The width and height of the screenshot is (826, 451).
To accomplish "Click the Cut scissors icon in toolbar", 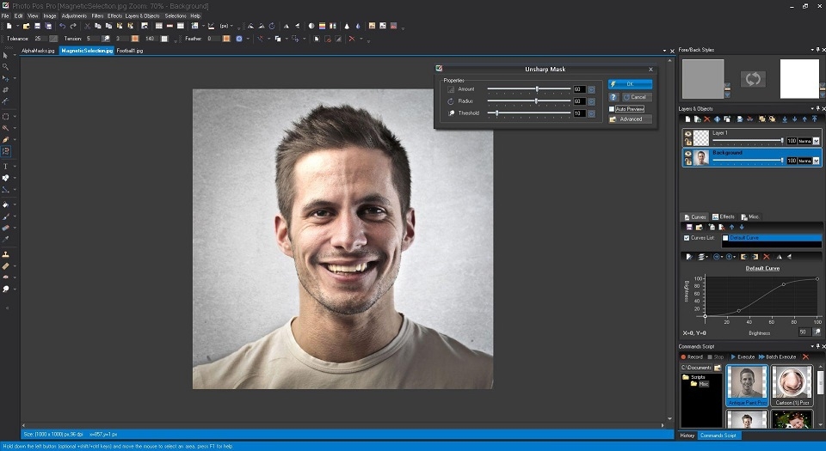I will 87,26.
